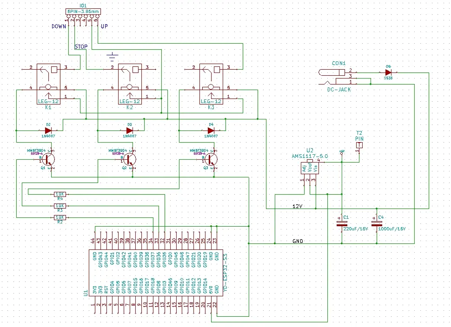The height and width of the screenshot is (327, 451).
Task: Click the 12V net label
Action: (x=298, y=206)
